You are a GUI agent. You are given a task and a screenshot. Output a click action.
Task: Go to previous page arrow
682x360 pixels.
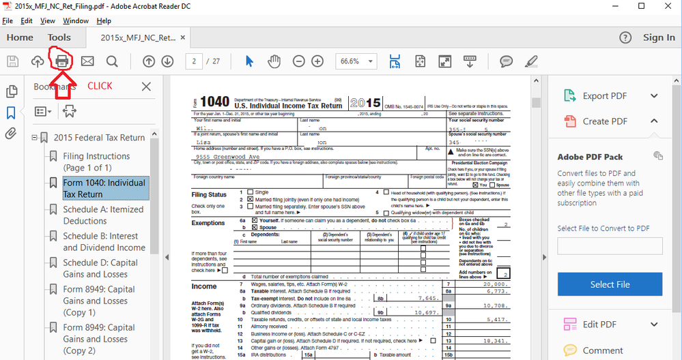[x=149, y=61]
